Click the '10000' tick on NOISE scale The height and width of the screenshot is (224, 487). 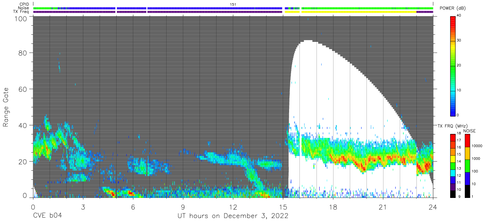(477, 146)
